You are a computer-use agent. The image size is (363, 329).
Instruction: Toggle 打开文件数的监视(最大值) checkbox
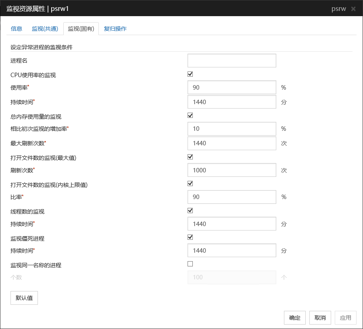190,157
